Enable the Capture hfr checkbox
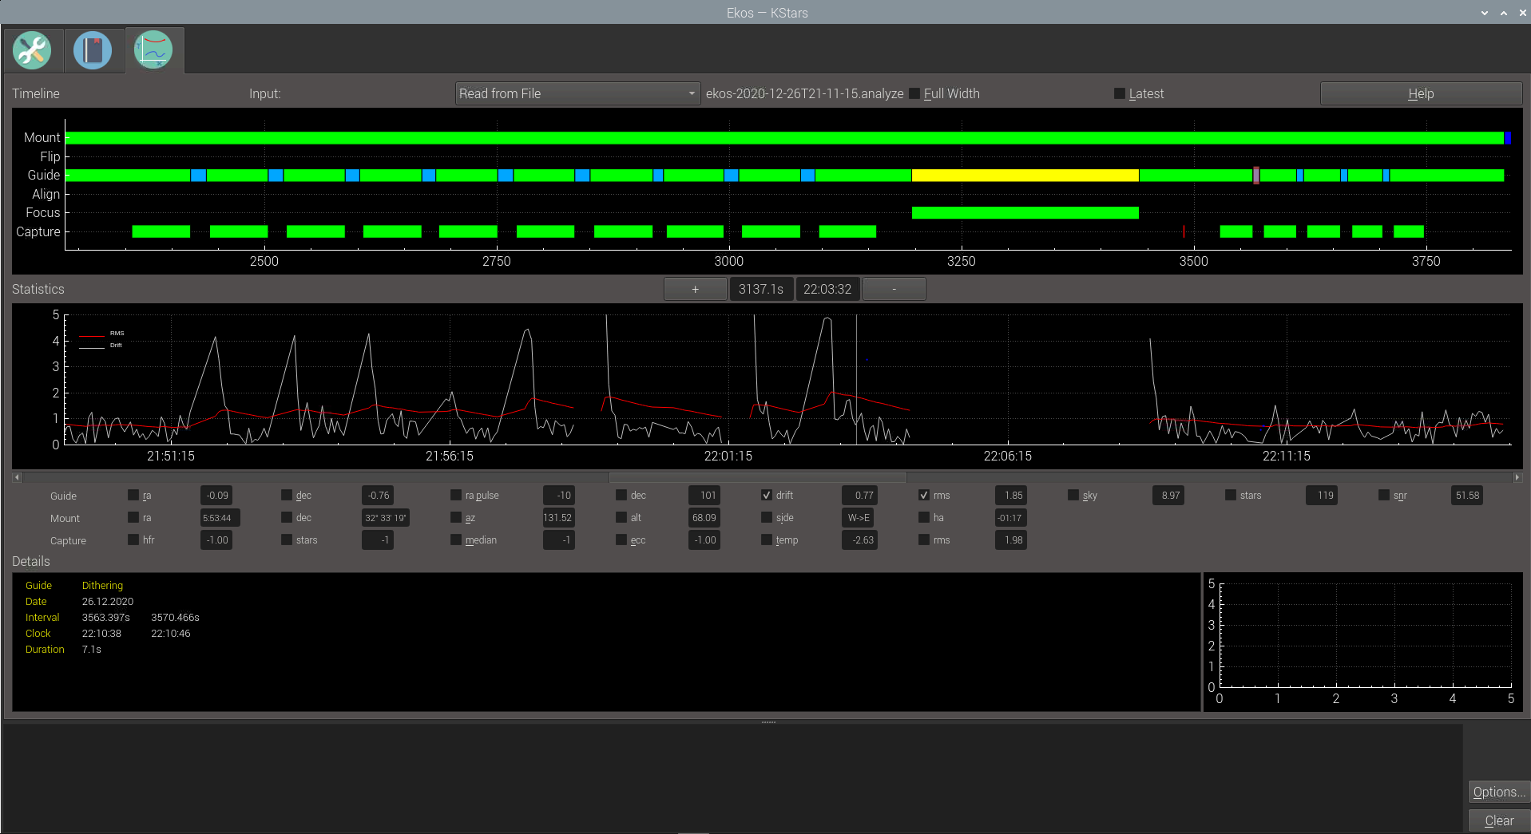This screenshot has height=834, width=1531. (133, 540)
